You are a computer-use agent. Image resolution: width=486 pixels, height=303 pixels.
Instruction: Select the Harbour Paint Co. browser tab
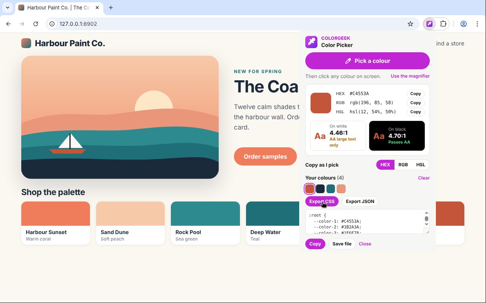click(58, 8)
